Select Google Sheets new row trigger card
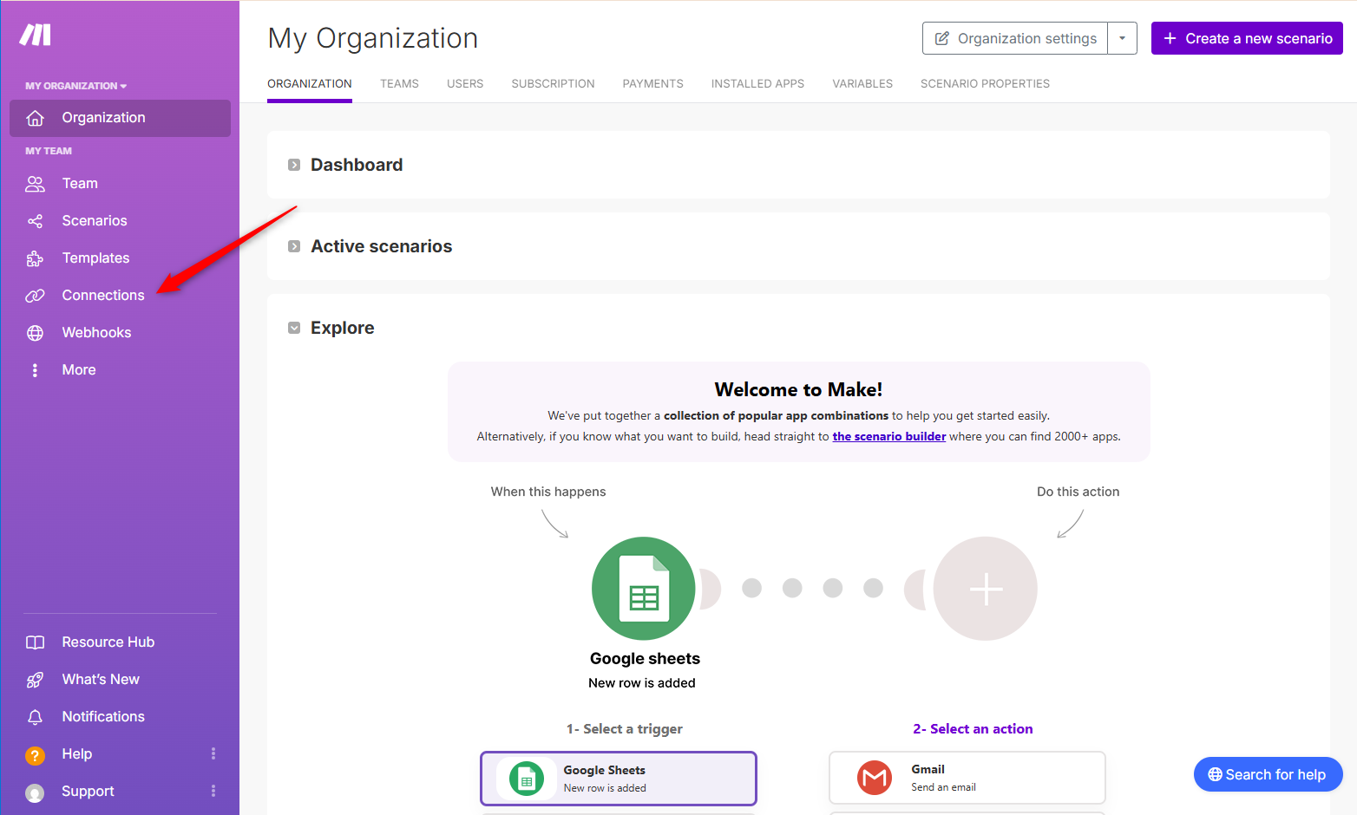 (618, 778)
